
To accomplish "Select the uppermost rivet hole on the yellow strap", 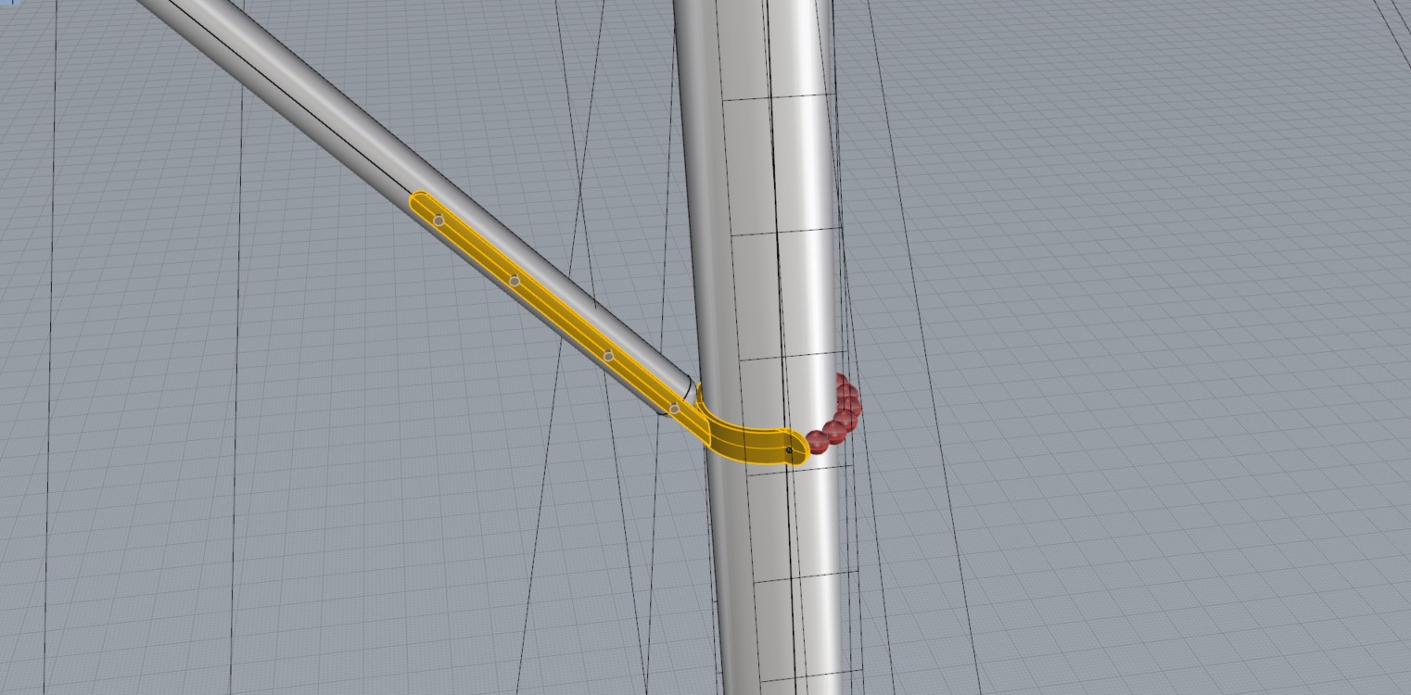I will coord(439,221).
